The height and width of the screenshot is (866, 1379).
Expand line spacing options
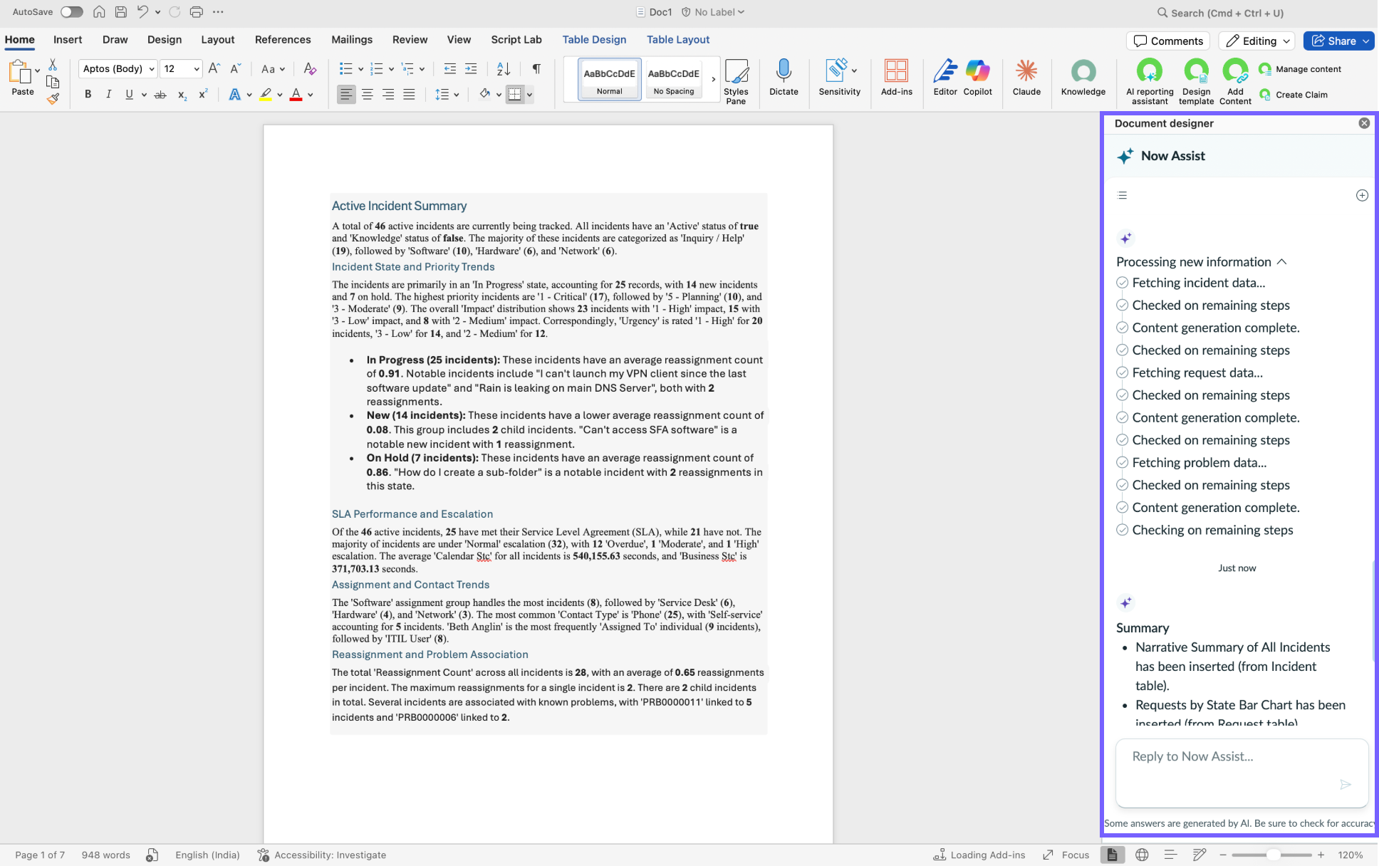click(x=456, y=94)
